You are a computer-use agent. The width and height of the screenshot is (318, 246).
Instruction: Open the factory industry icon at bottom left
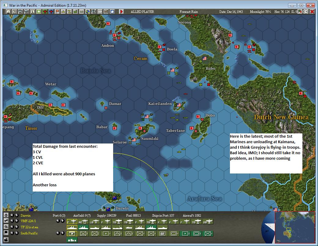[x=6, y=240]
